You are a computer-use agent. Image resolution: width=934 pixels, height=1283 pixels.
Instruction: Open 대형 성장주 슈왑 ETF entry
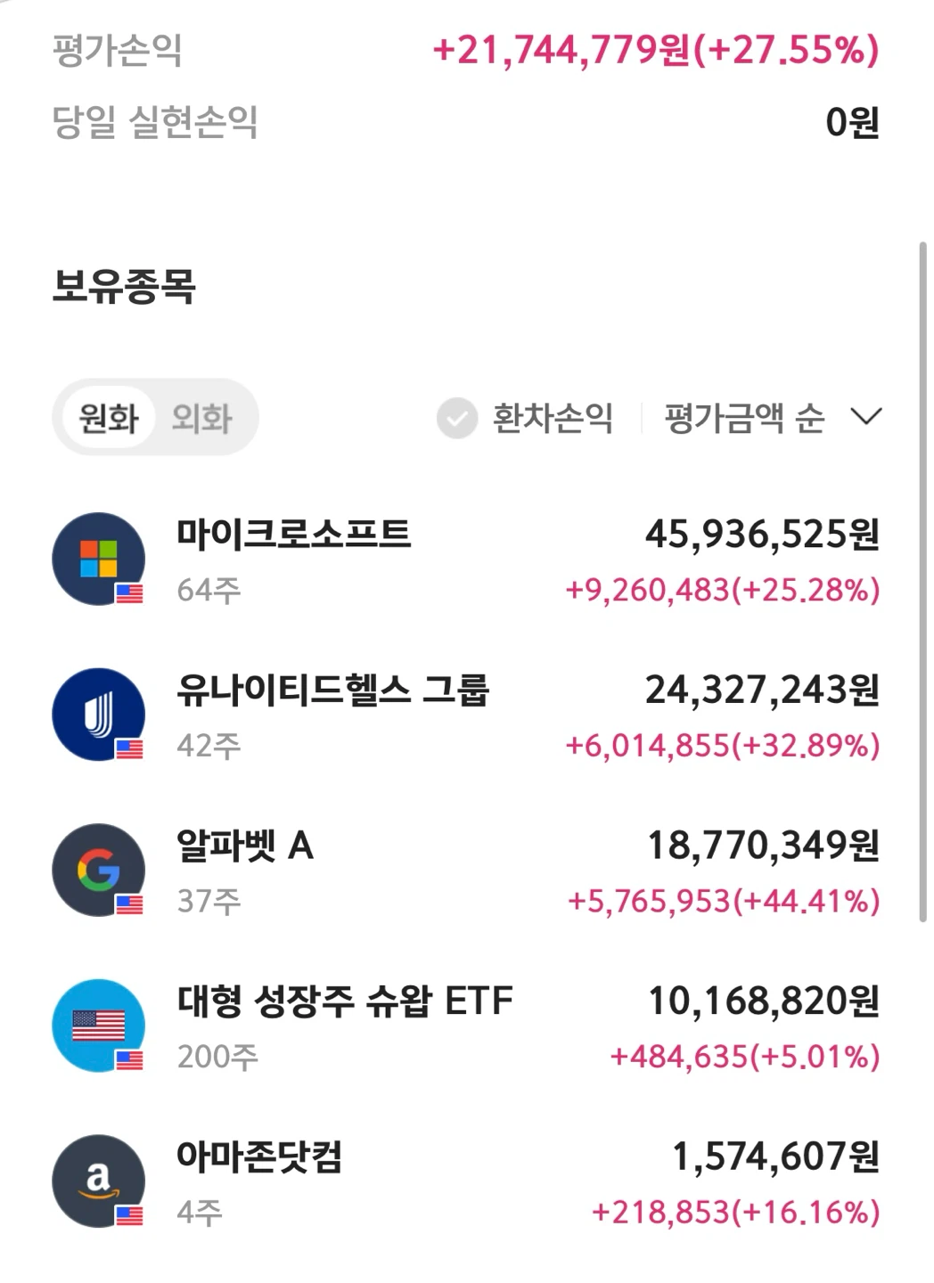click(466, 1026)
